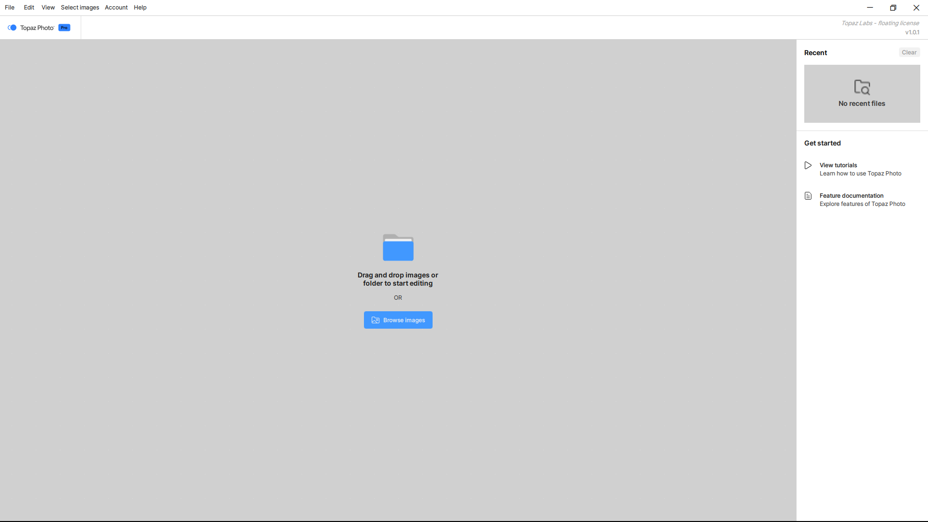
Task: Click the Topaz Photo logo icon
Action: (x=12, y=28)
